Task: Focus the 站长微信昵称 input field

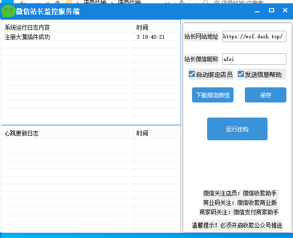Action: (254, 59)
